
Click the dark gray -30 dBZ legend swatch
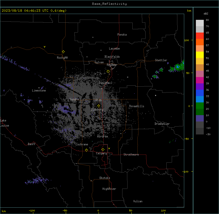click(200, 131)
